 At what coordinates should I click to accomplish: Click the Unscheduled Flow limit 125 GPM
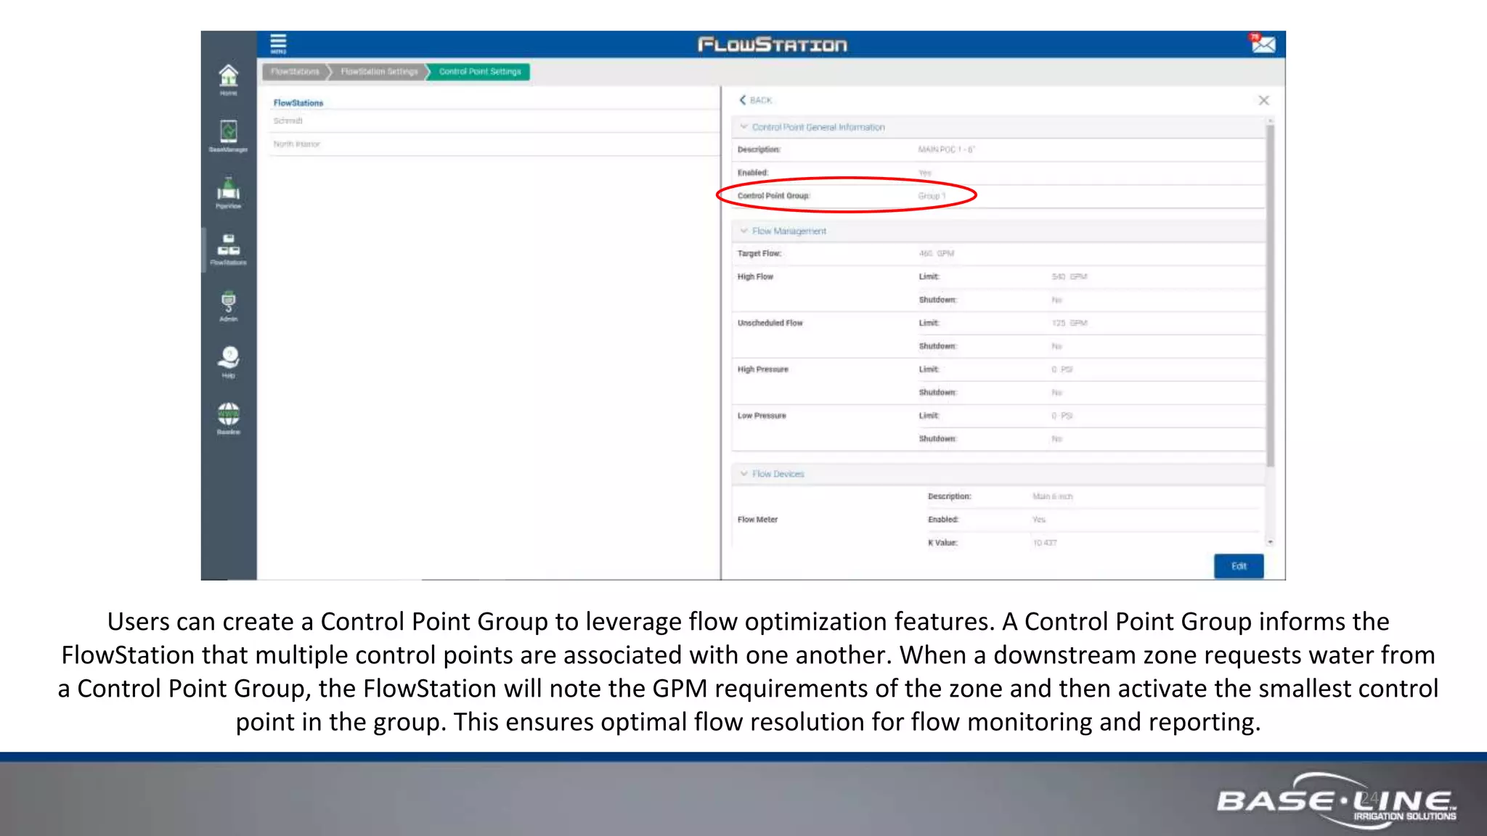click(x=1070, y=323)
